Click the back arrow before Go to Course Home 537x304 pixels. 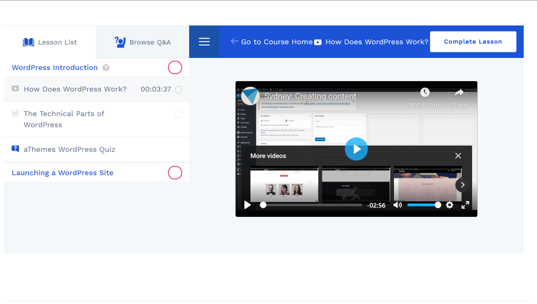point(235,41)
